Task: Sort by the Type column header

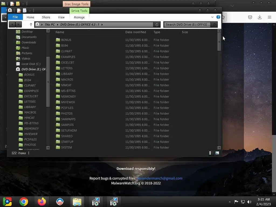Action: tap(157, 32)
